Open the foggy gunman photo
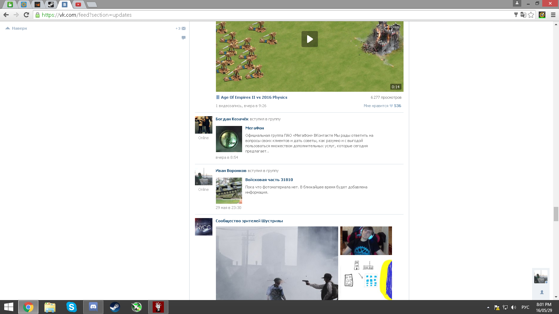The image size is (559, 314). (x=277, y=263)
